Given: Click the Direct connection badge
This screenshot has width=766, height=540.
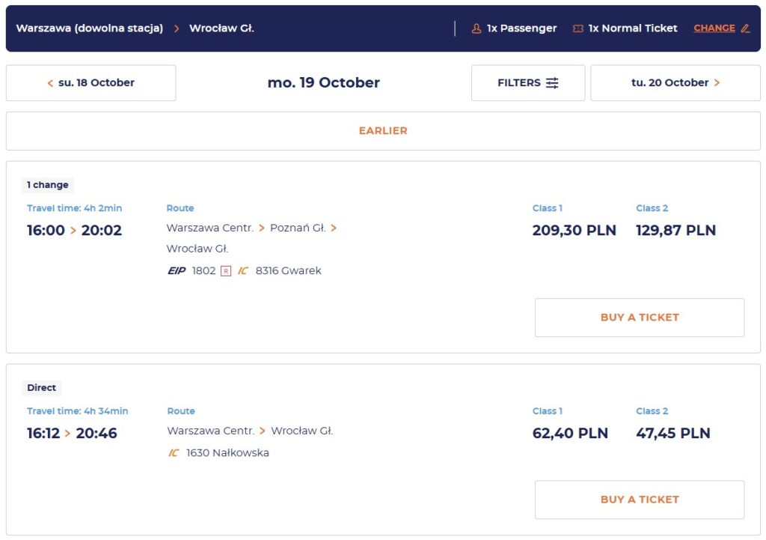Looking at the screenshot, I should point(42,388).
